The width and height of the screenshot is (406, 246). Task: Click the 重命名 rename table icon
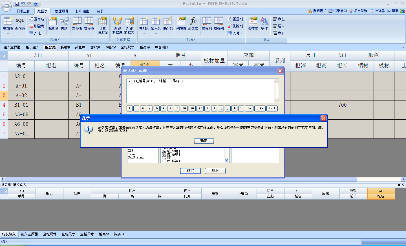(36, 19)
